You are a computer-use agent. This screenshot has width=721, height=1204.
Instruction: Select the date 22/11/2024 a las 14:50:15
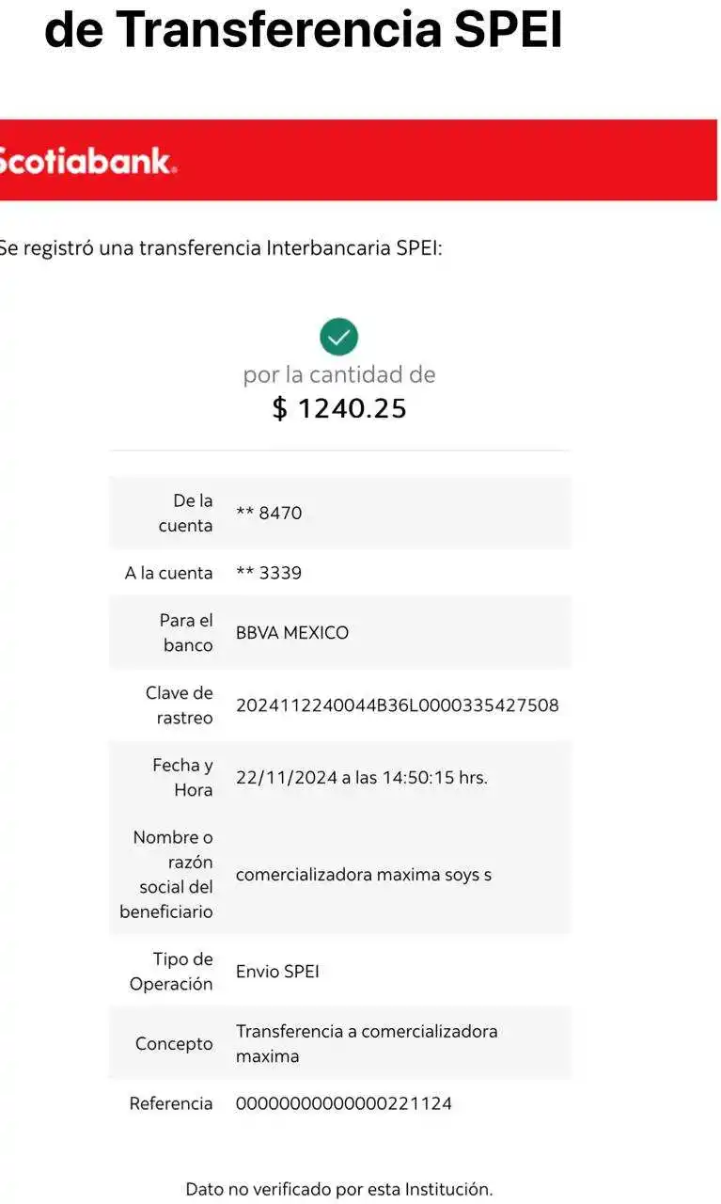[362, 777]
